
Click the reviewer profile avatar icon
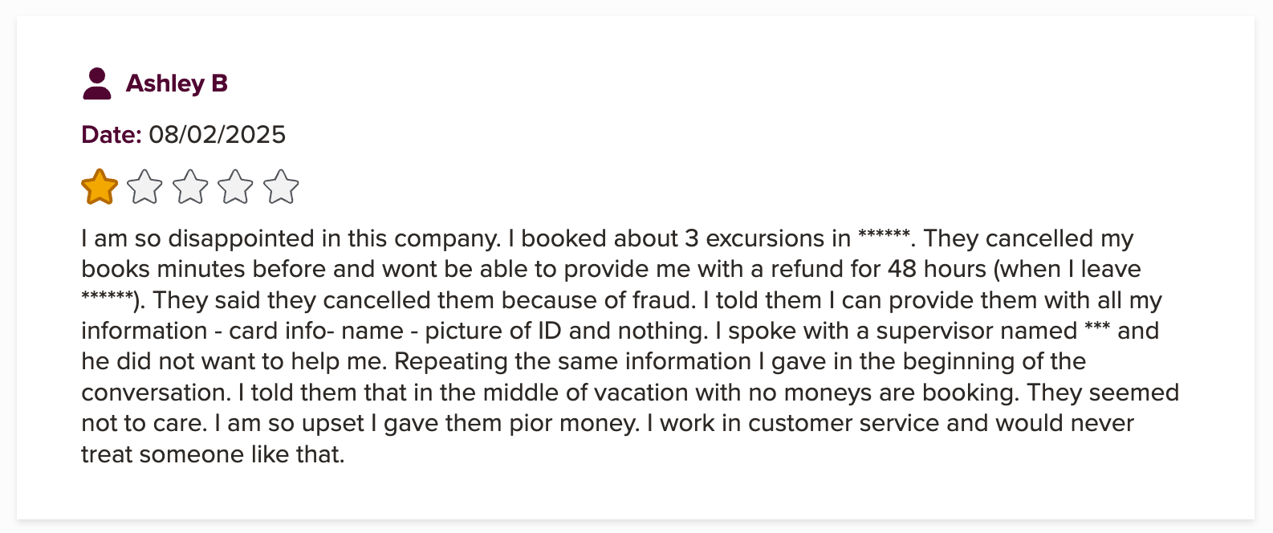pyautogui.click(x=97, y=83)
